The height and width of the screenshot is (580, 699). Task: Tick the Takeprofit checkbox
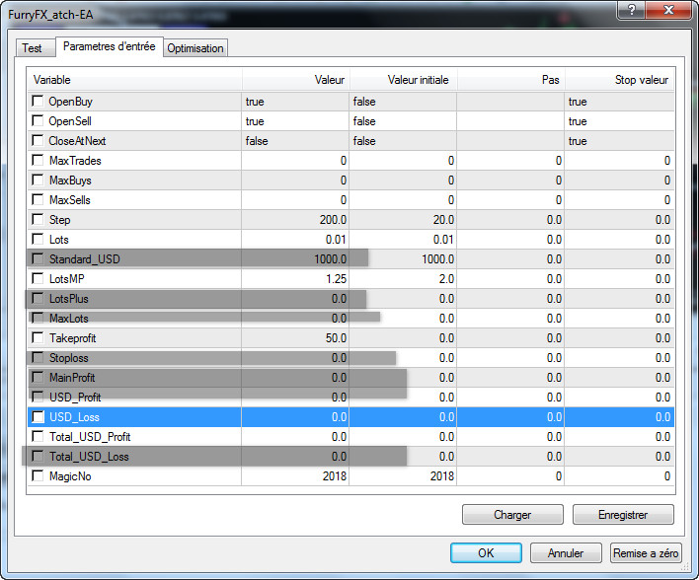tap(39, 338)
